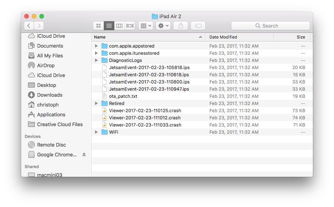Open the Action gear dropdown menu
Viewport: 334px width, 207px height.
pos(163,26)
